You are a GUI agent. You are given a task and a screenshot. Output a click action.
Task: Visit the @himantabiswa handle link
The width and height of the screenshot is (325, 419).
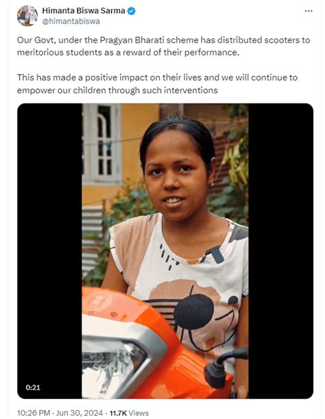(71, 21)
